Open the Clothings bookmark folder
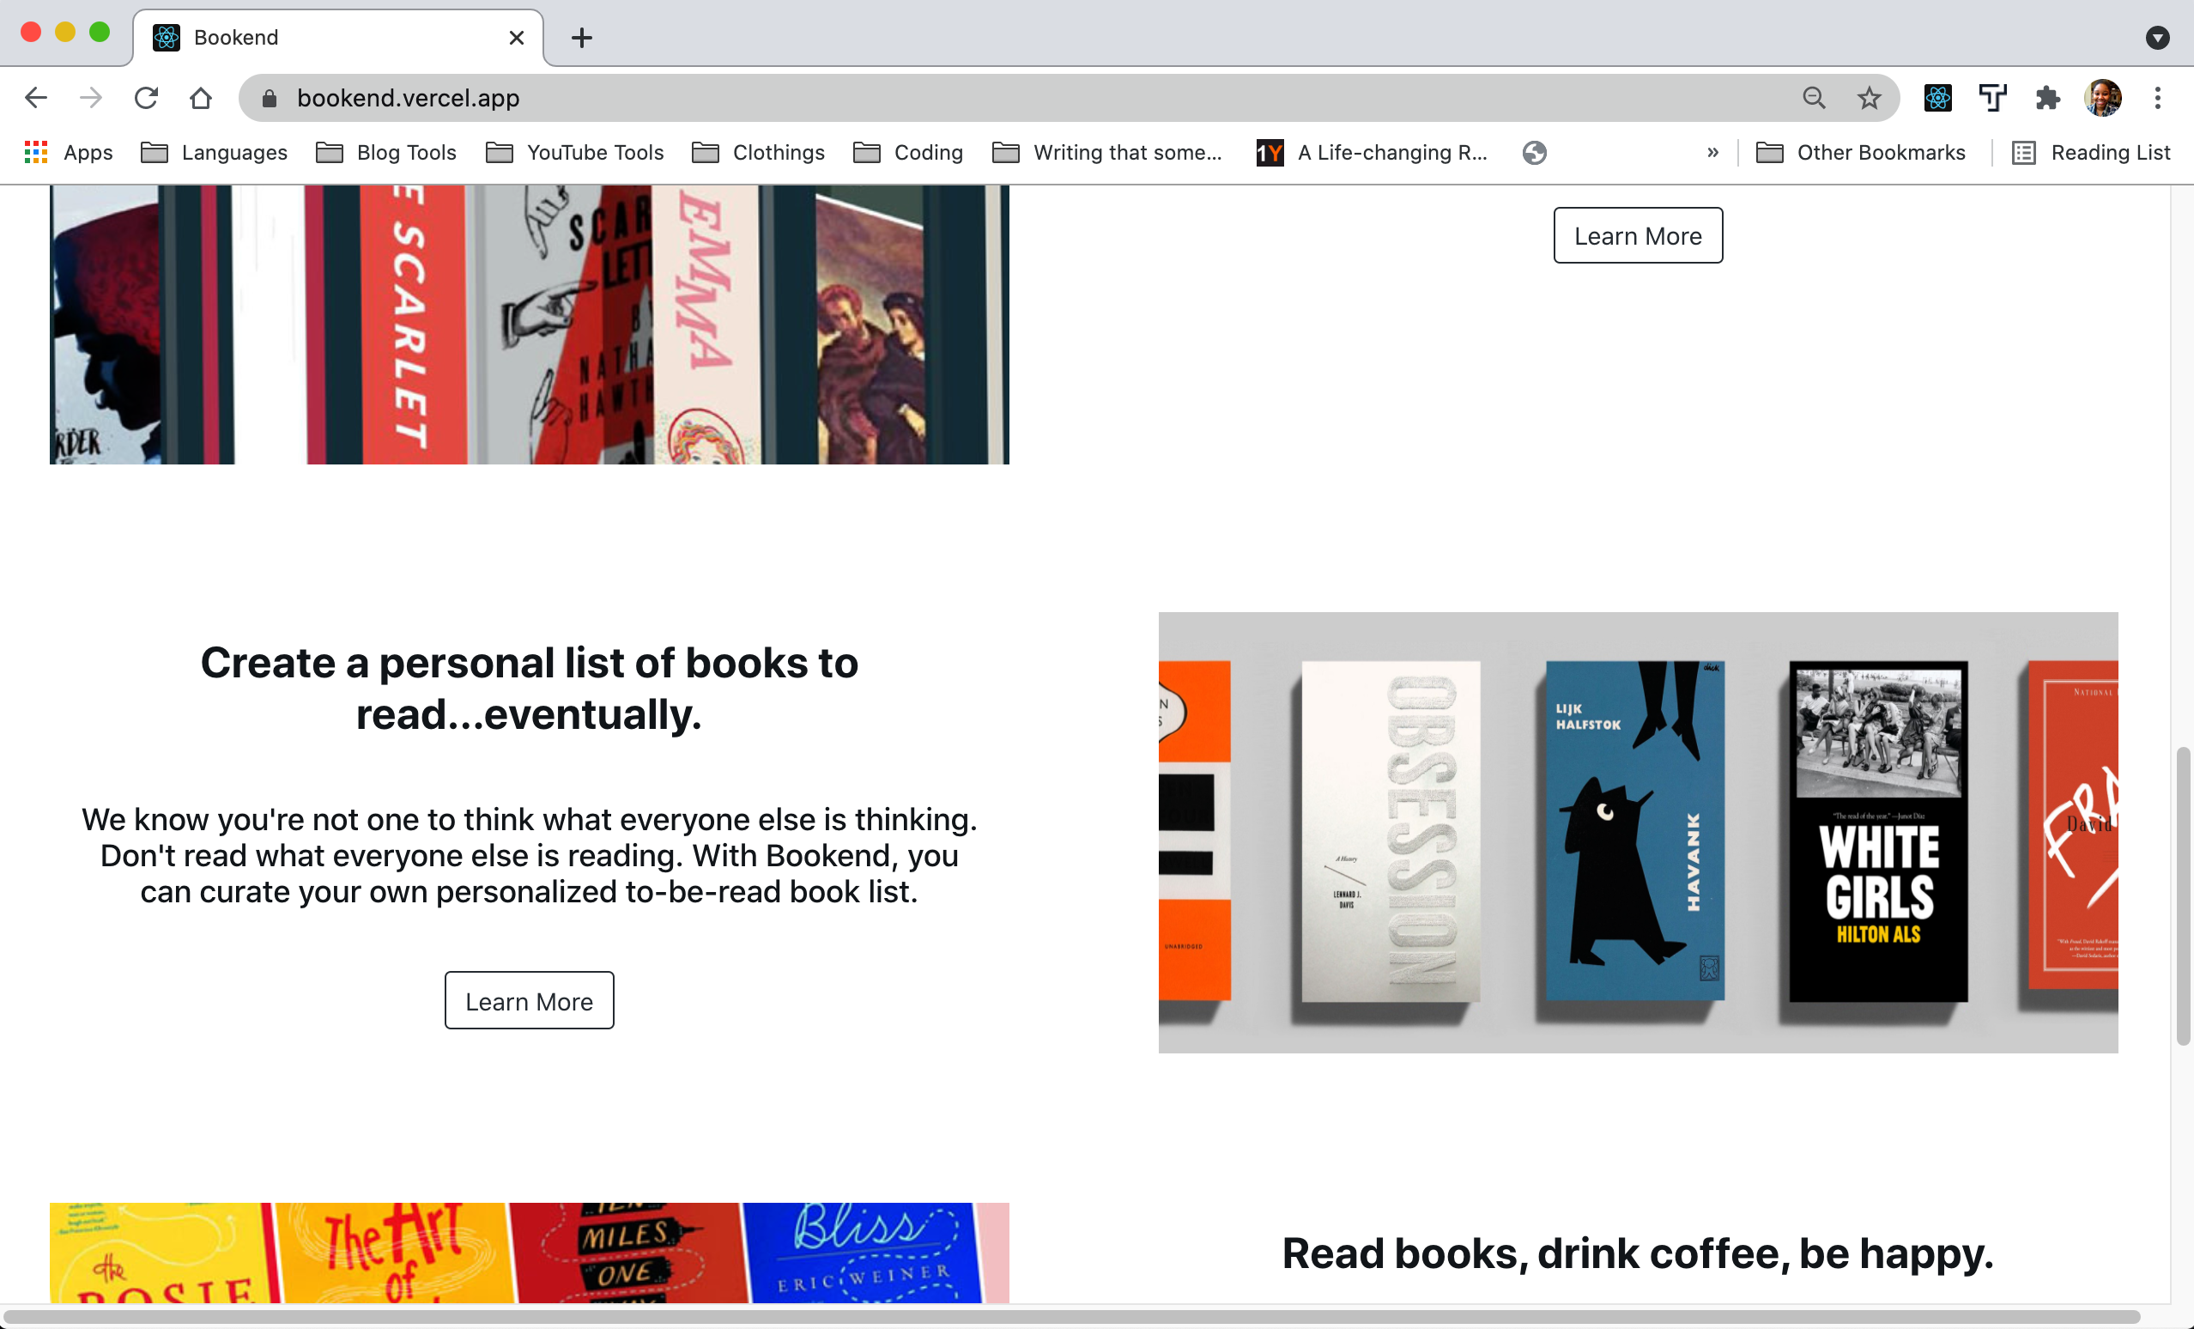Image resolution: width=2194 pixels, height=1329 pixels. (759, 152)
